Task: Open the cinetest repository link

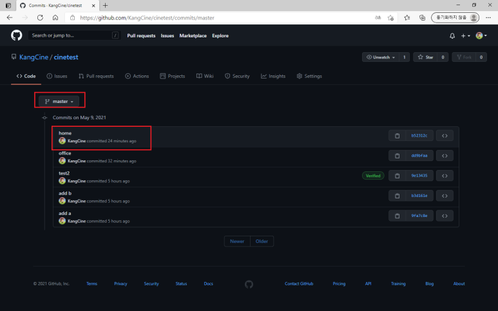Action: (x=66, y=57)
